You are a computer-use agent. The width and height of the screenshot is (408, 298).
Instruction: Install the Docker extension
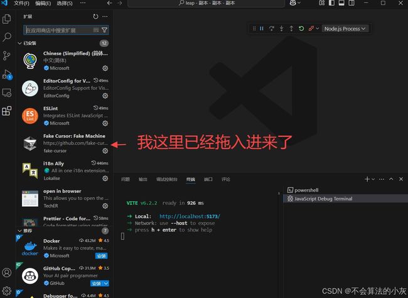point(102,256)
